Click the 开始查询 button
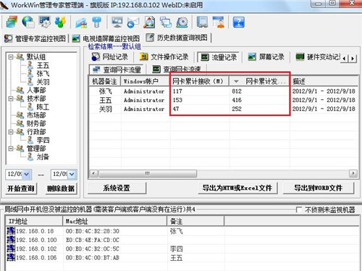 [21, 188]
